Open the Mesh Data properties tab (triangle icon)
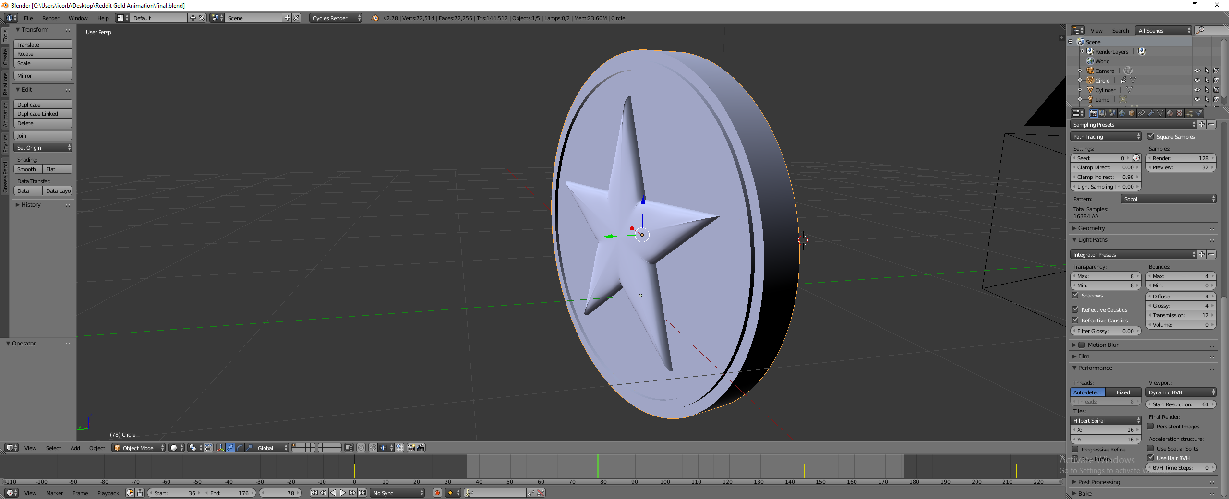The width and height of the screenshot is (1229, 499). coord(1160,113)
